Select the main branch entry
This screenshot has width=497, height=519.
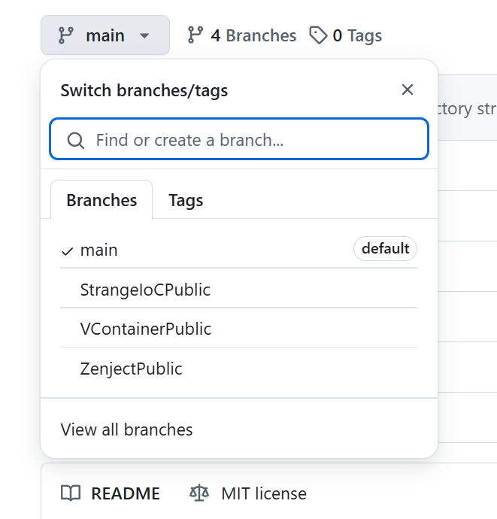[238, 249]
